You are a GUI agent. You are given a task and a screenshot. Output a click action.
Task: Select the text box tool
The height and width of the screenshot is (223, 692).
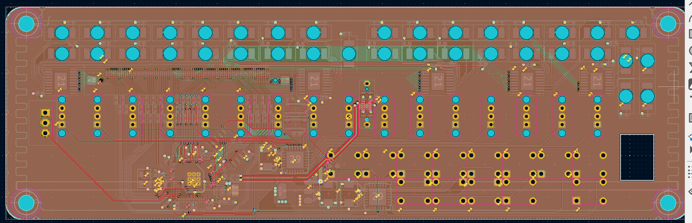coord(690,118)
